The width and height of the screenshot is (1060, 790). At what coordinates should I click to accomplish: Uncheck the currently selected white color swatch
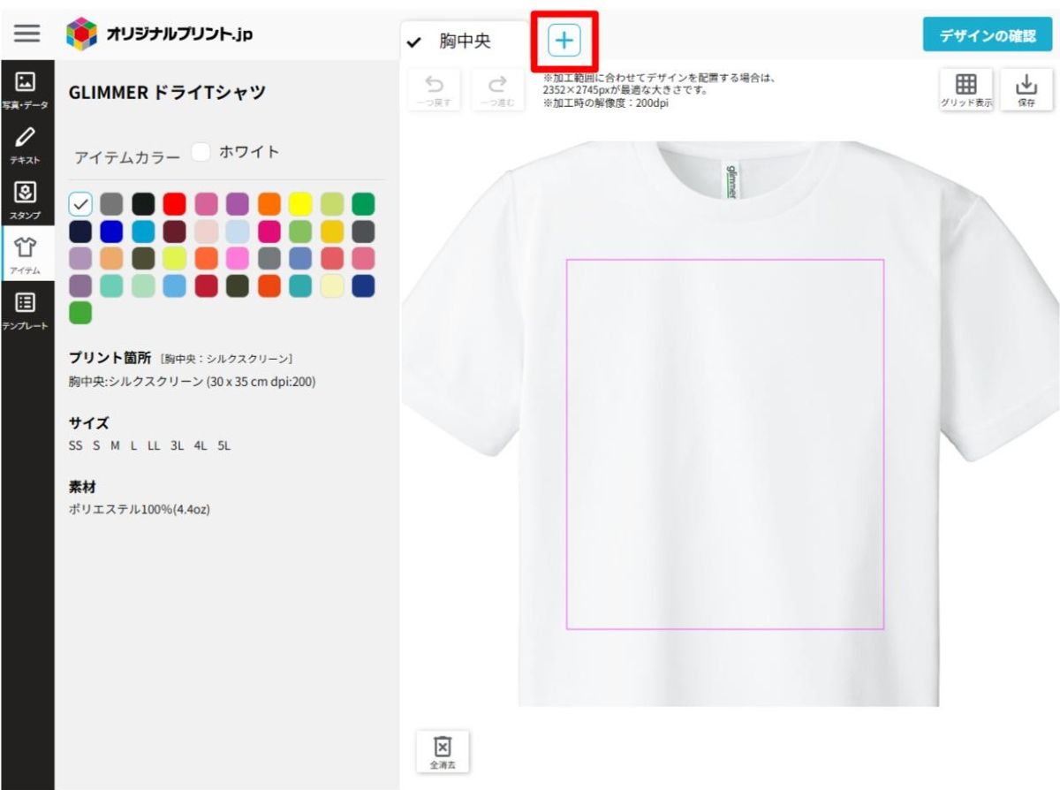[80, 205]
